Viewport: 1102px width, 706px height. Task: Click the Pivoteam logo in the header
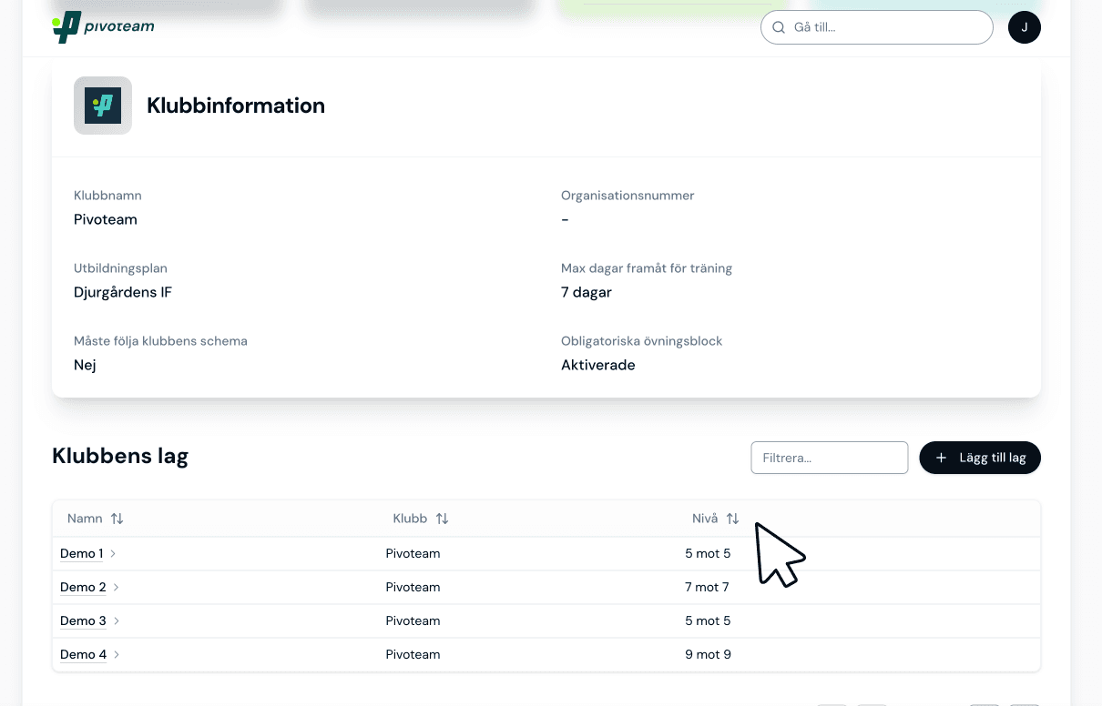[103, 27]
